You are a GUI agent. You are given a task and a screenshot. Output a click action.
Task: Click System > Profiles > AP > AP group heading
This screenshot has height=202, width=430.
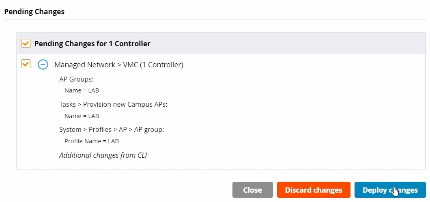(112, 129)
